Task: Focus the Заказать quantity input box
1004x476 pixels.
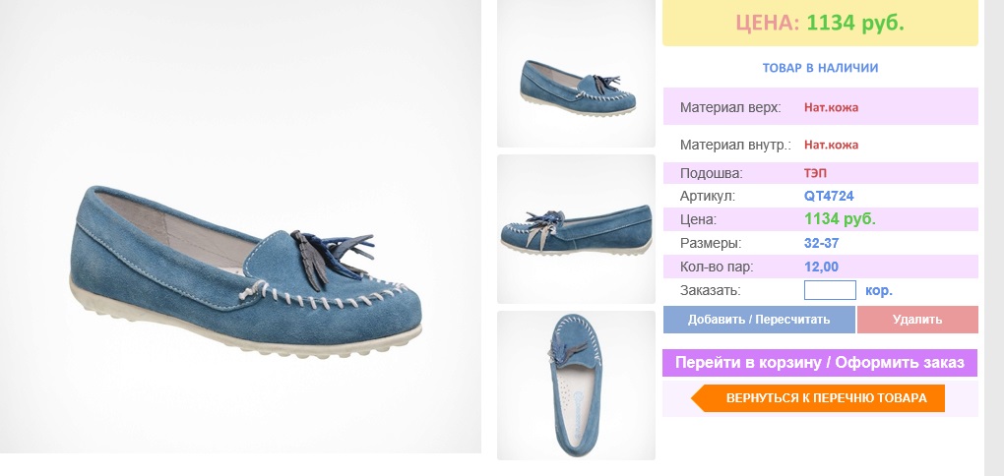Action: point(830,290)
